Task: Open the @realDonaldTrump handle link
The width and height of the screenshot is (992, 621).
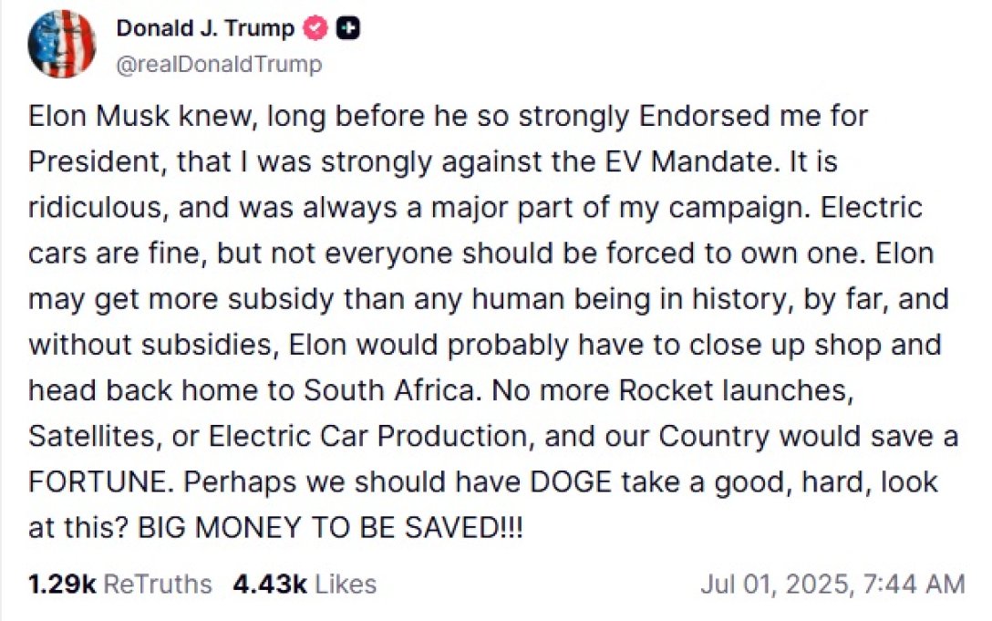Action: coord(219,65)
